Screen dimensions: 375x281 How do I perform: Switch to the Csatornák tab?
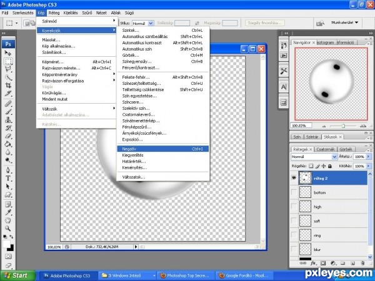tap(325, 149)
